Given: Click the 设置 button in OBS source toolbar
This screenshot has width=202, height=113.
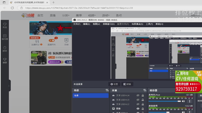Looking at the screenshot, I should (114, 84).
